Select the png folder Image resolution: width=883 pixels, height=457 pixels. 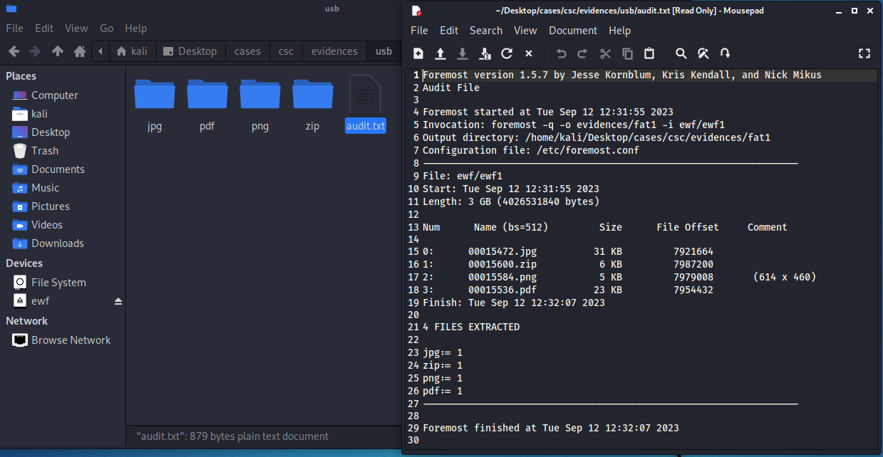click(260, 105)
